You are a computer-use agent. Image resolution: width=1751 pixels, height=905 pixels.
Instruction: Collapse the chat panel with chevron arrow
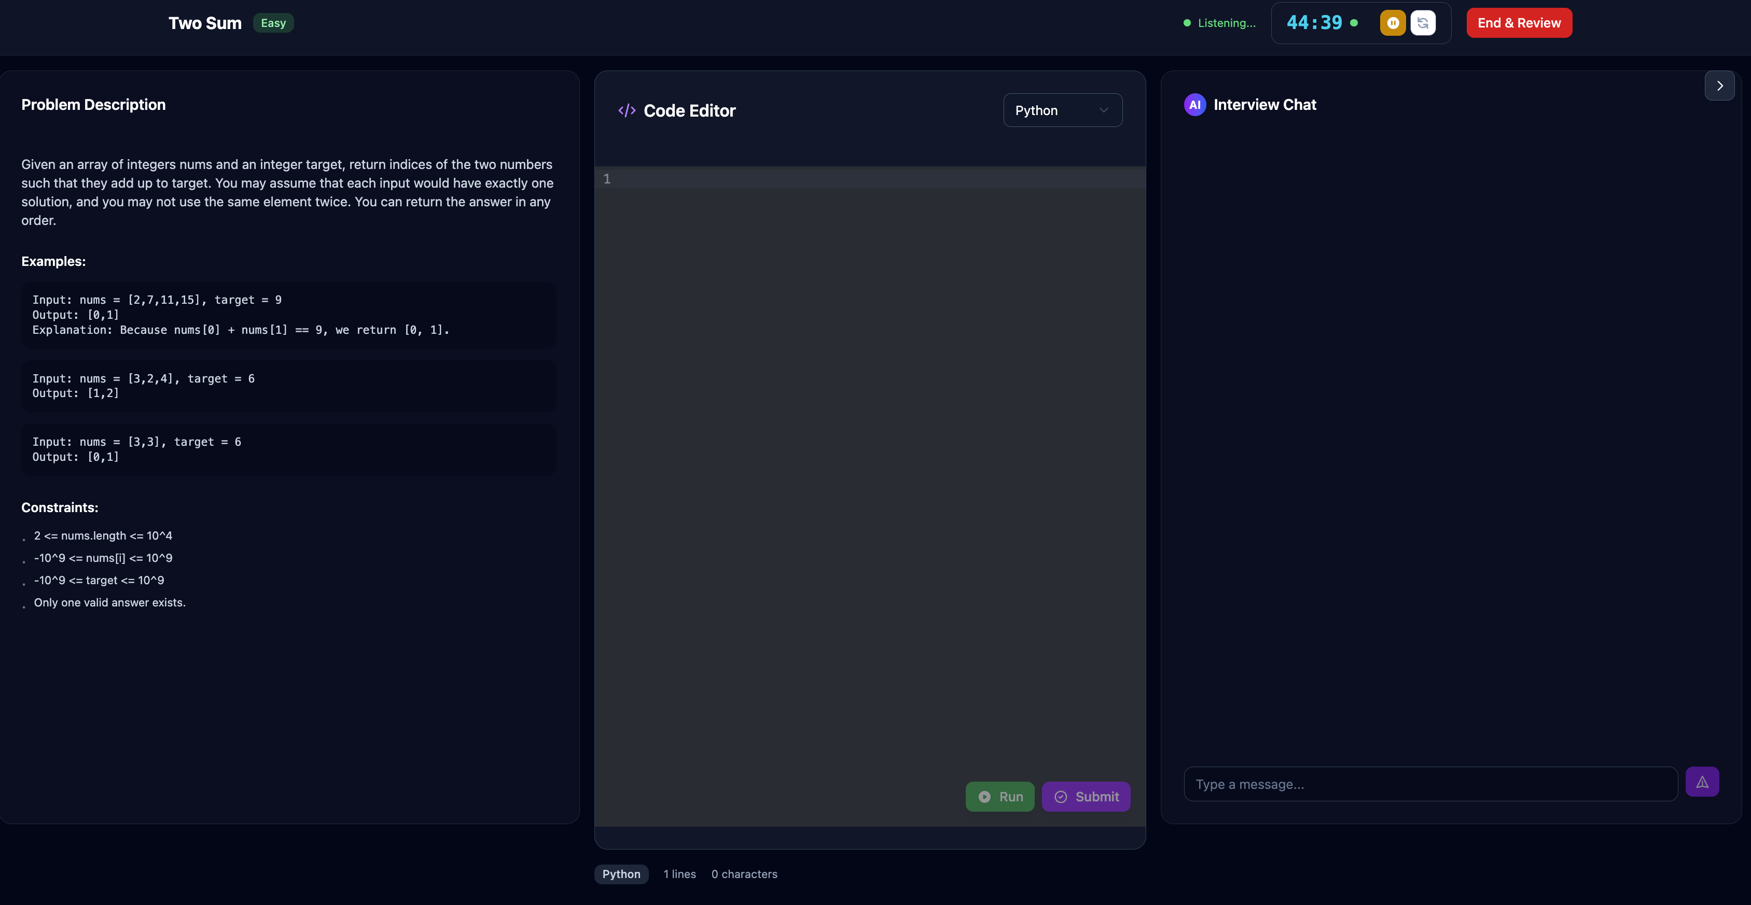tap(1719, 86)
